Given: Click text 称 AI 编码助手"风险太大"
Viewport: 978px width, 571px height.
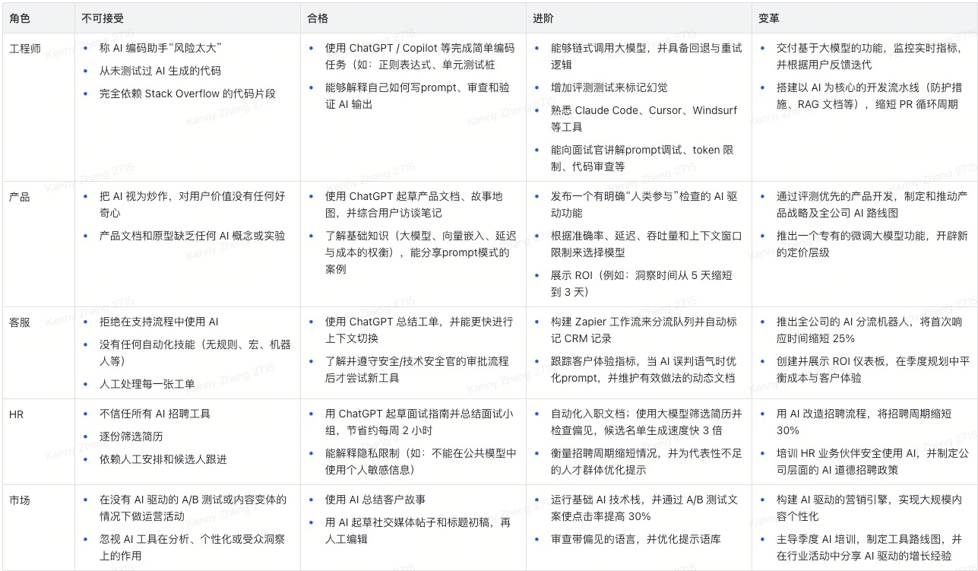Looking at the screenshot, I should [160, 48].
